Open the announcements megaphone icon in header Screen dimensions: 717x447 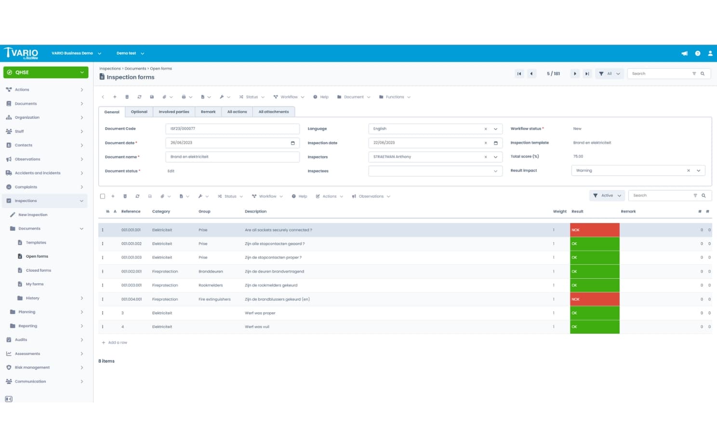coord(684,53)
